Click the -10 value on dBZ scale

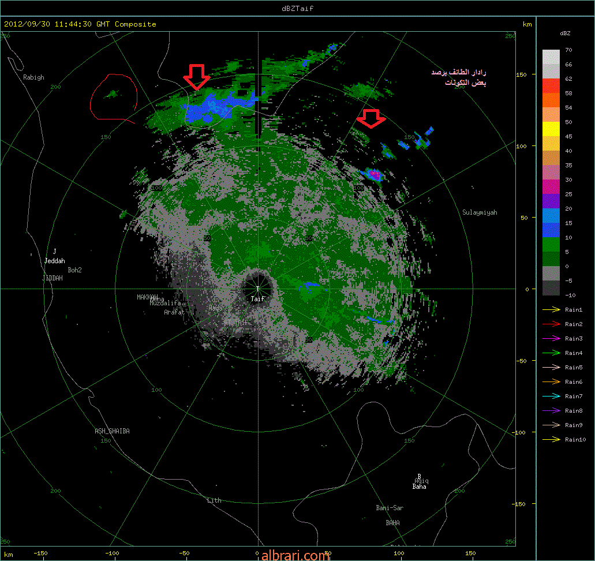[570, 295]
